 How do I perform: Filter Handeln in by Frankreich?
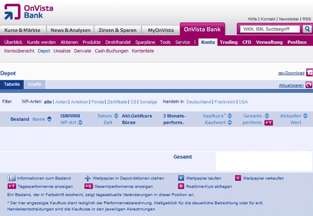tap(225, 102)
